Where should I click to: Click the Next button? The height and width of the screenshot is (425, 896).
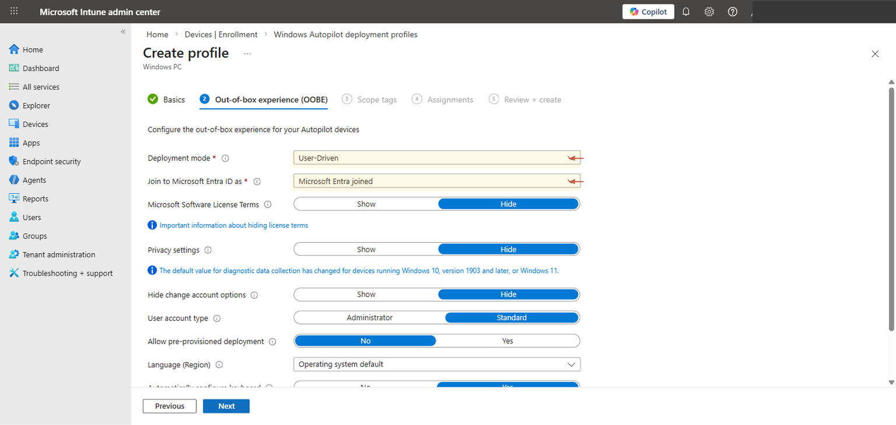pyautogui.click(x=226, y=406)
